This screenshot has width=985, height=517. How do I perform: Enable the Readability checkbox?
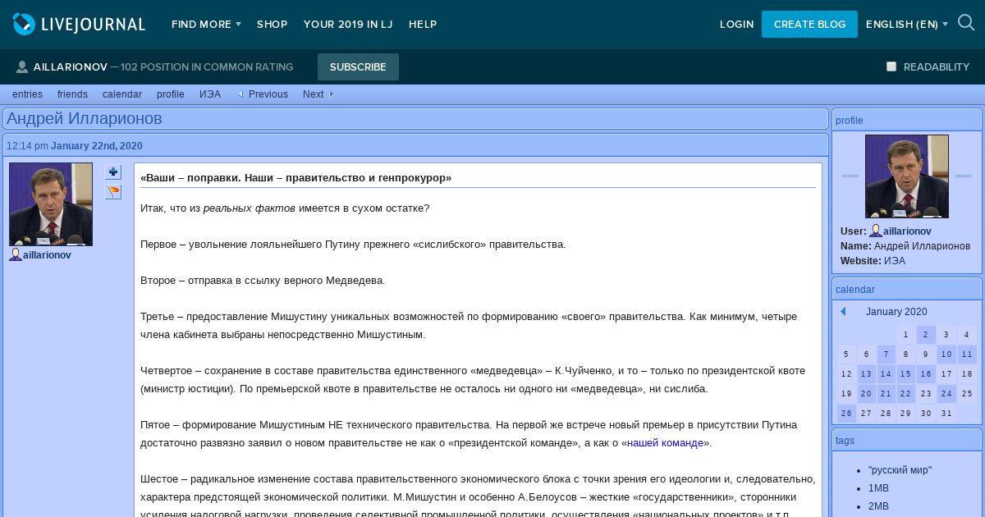pos(891,66)
